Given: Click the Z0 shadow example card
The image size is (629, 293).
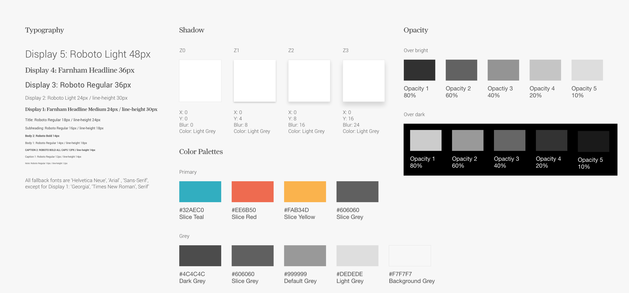Looking at the screenshot, I should (x=200, y=80).
